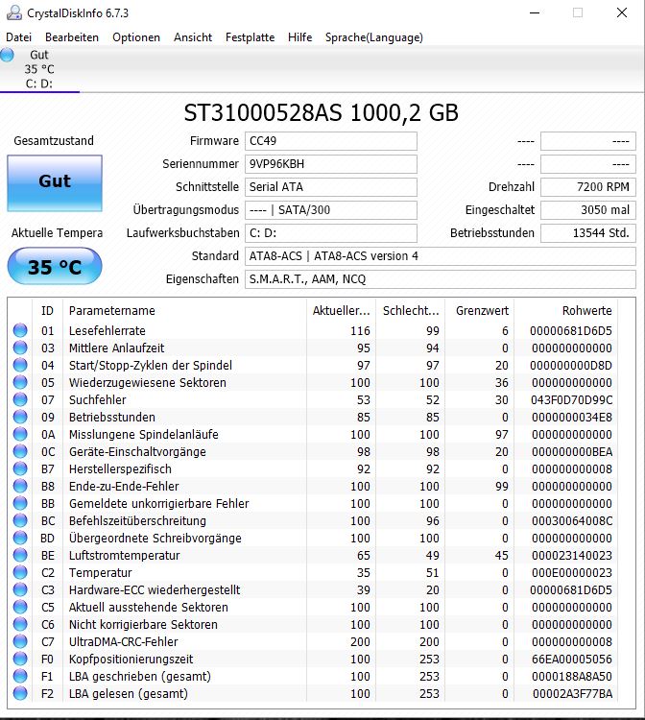Click the Firmware field CC49

330,141
